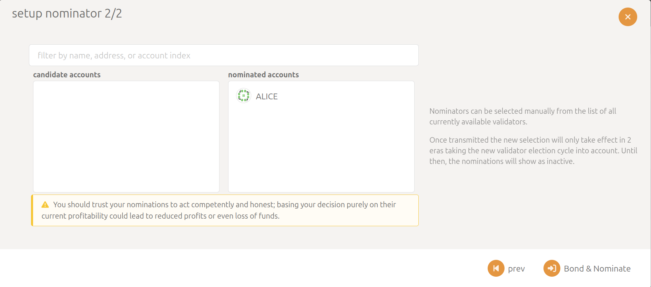Select the nominated accounts heading
651x287 pixels.
[x=263, y=75]
